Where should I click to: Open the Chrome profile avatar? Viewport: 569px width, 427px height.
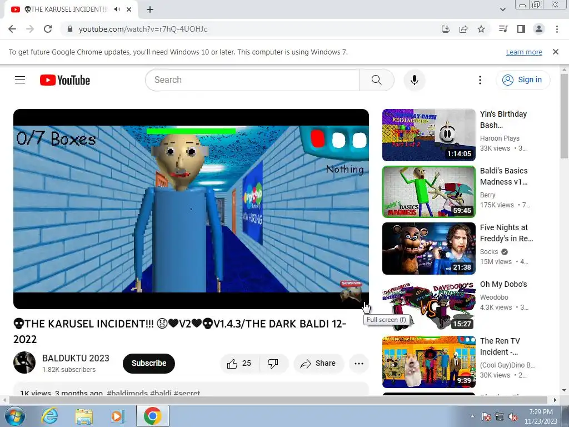pos(539,29)
